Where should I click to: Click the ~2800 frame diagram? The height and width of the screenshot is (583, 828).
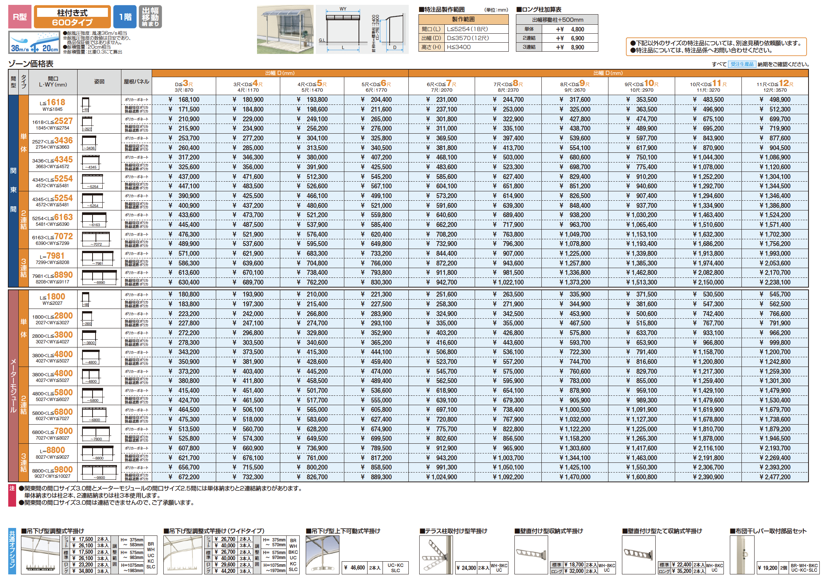click(87, 318)
